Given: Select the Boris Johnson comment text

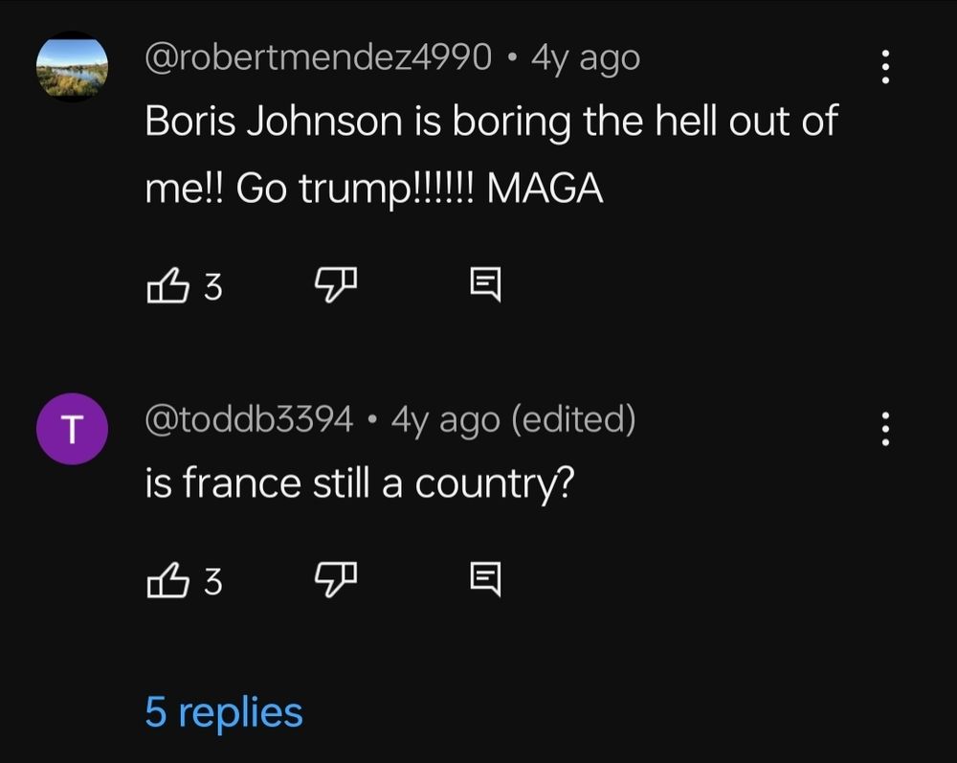Looking at the screenshot, I should click(478, 151).
